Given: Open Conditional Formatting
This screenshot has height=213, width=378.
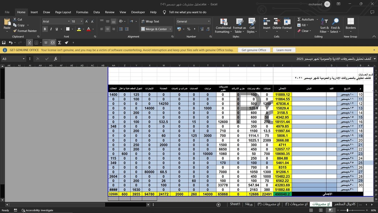Looking at the screenshot, I should click(x=223, y=26).
